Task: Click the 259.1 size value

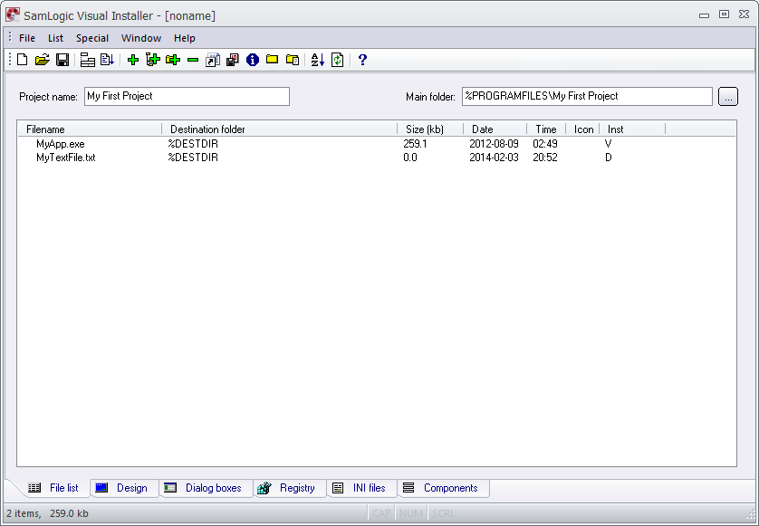Action: (x=415, y=144)
